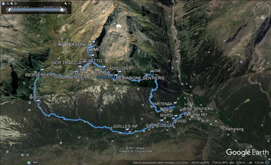This screenshot has height=165, width=271.
Task: Click the Lago di Loie lake label
Action: (x=105, y=77)
